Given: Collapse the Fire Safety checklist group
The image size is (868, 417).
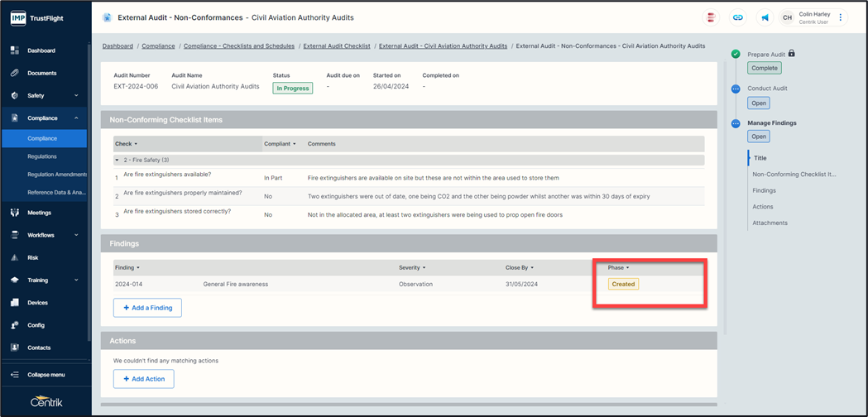Looking at the screenshot, I should 117,161.
